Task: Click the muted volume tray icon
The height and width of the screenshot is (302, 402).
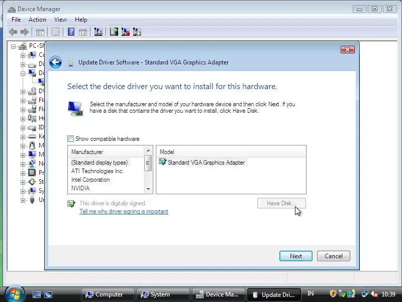Action: [x=374, y=294]
